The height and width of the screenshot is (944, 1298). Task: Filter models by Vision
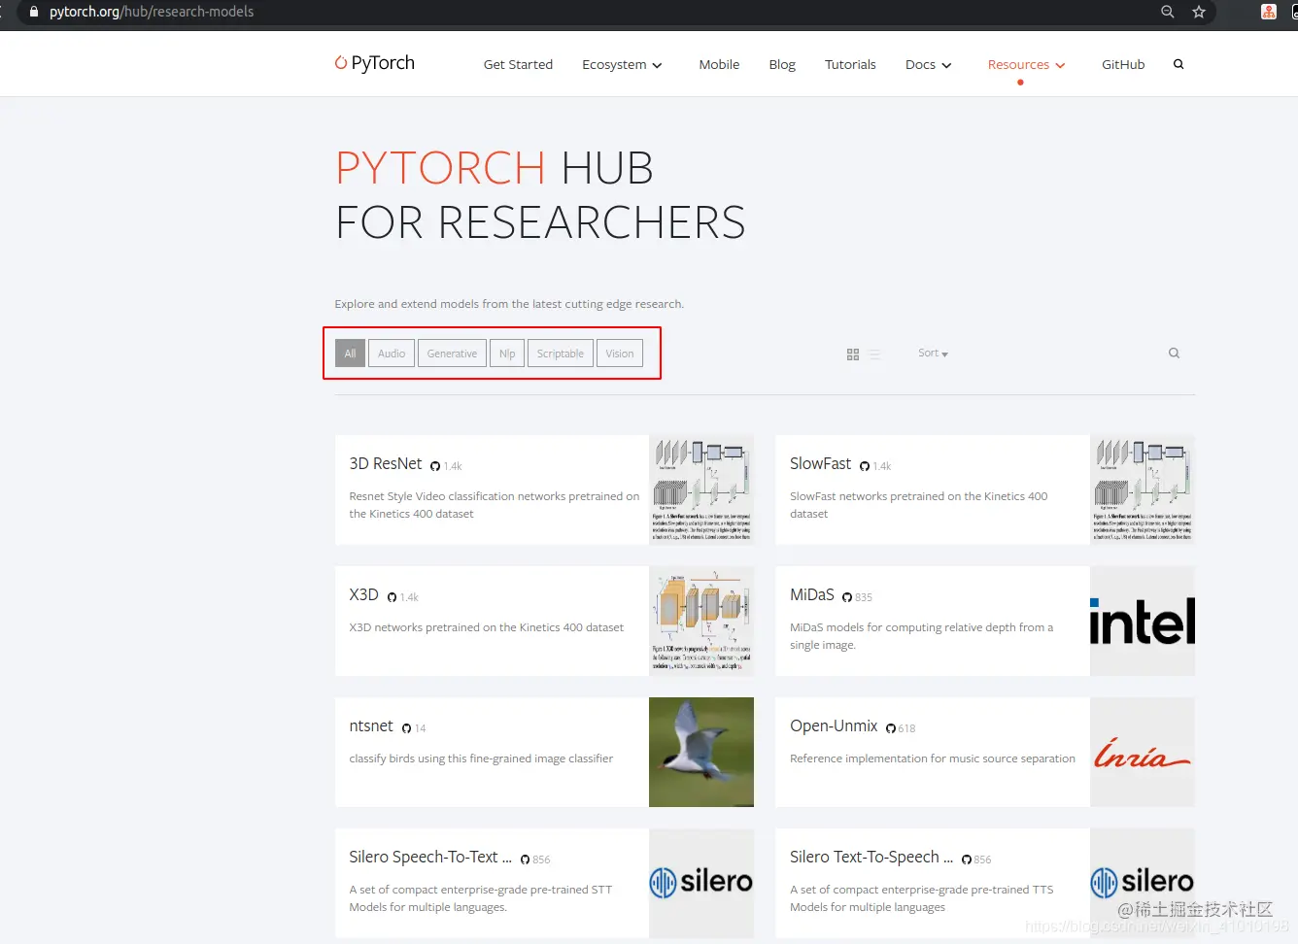click(x=620, y=354)
